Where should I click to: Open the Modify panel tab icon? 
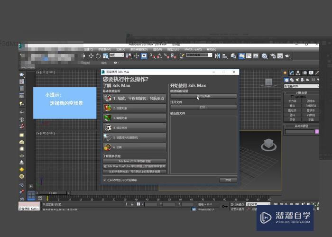[291, 73]
